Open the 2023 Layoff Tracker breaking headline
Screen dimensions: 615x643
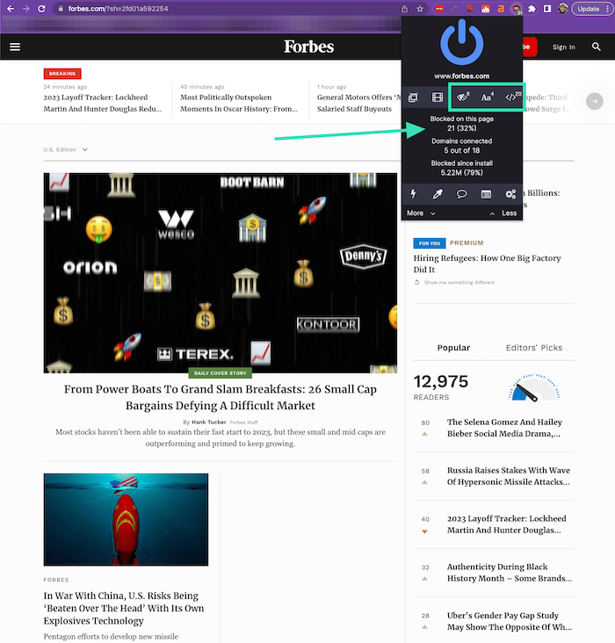103,103
